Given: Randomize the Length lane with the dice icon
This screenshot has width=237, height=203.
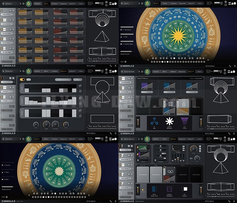Looking at the screenshot, I should coord(80,110).
